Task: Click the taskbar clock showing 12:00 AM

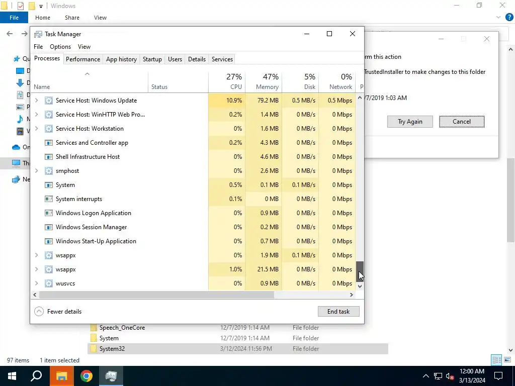Action: (472, 376)
